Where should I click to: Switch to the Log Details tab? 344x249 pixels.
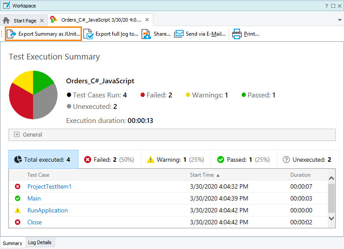tap(40, 242)
